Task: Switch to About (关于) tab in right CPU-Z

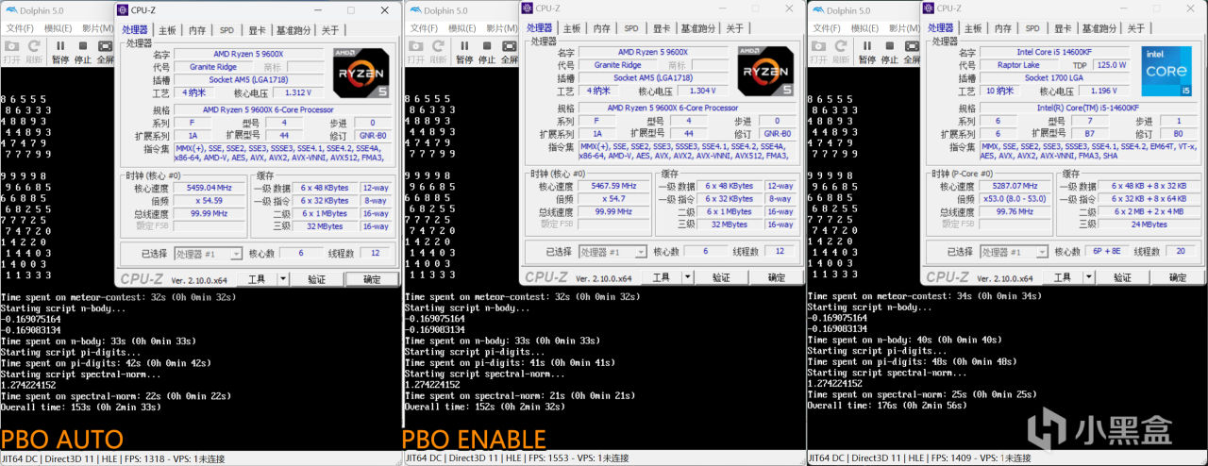Action: pos(1136,28)
